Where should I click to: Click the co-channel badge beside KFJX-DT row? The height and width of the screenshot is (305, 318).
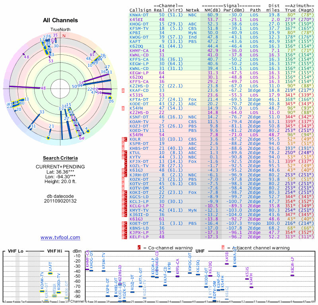tap(126, 162)
